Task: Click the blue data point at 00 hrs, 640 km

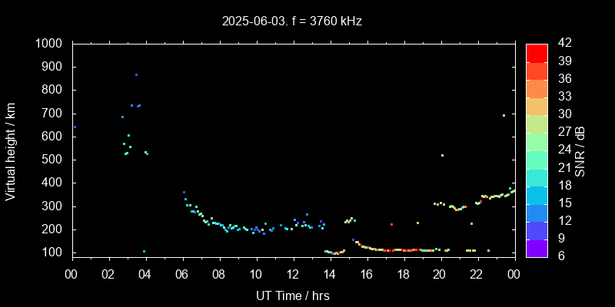Action: click(75, 127)
